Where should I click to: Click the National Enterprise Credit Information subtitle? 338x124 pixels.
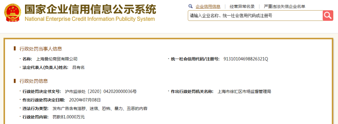(90, 19)
